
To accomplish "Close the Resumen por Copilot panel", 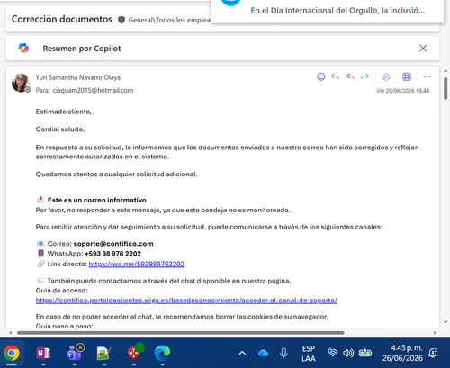I will 423,49.
